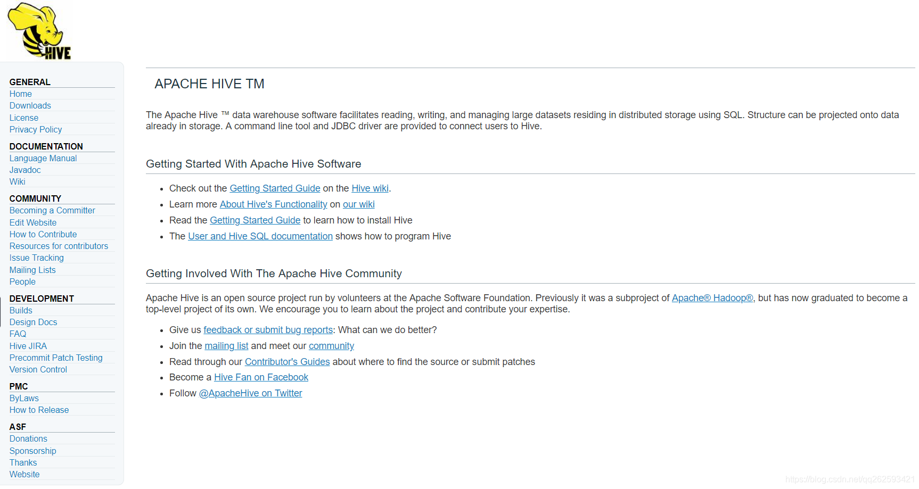Screen dimensions: 919x489
Task: Click the GENERAL sidebar section heading
Action: click(30, 82)
